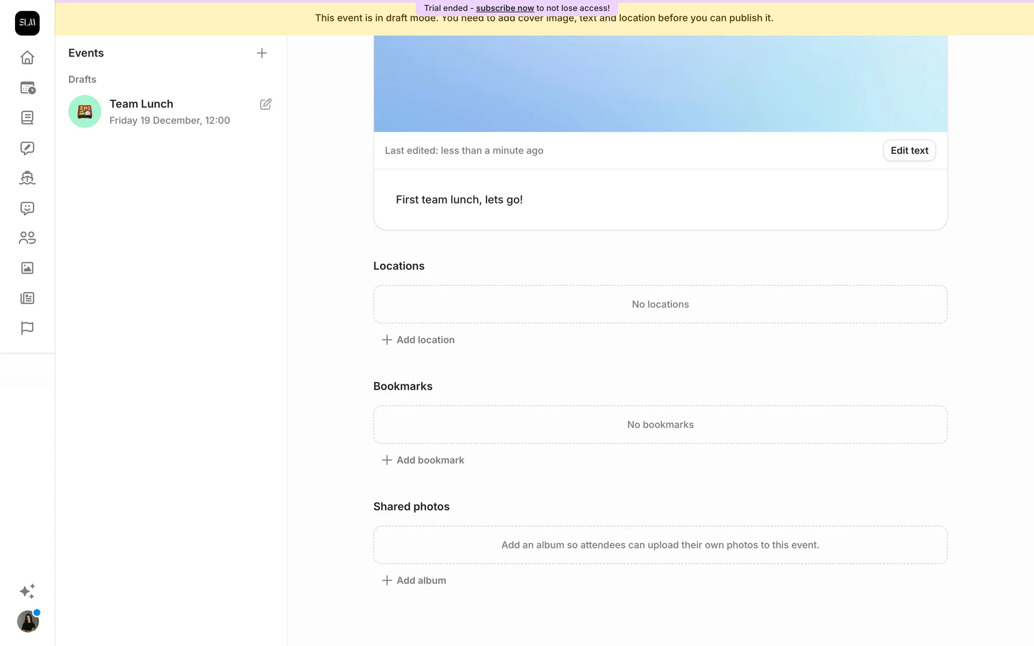Open the newspaper icon in the sidebar
The image size is (1034, 646).
point(27,298)
